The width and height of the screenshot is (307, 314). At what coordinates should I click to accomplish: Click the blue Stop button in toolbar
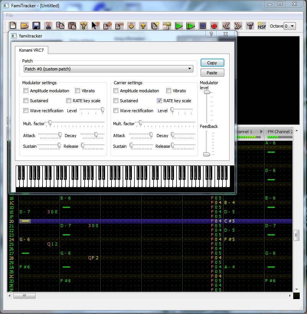coord(202,26)
